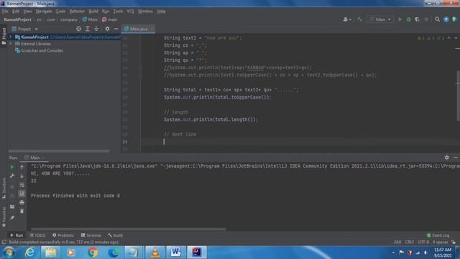Click layout restore icon in Run panel
The image size is (460, 259).
12,206
